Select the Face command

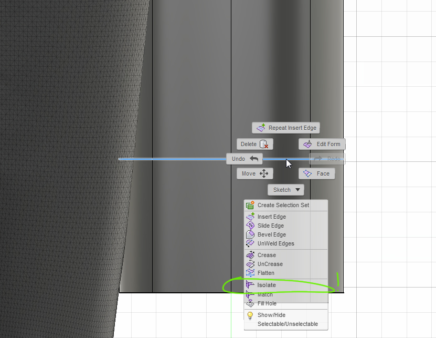click(x=316, y=173)
